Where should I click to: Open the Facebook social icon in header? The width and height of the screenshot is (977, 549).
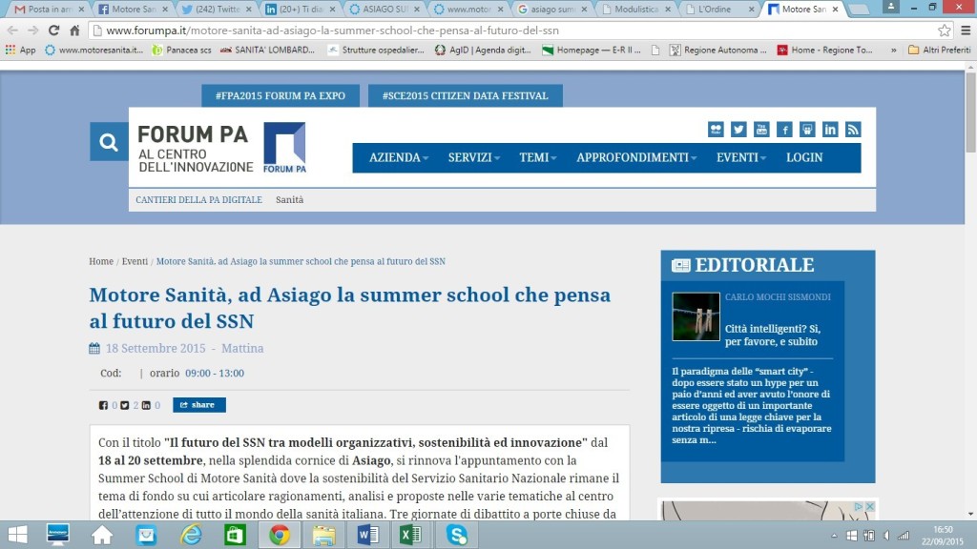(x=784, y=130)
